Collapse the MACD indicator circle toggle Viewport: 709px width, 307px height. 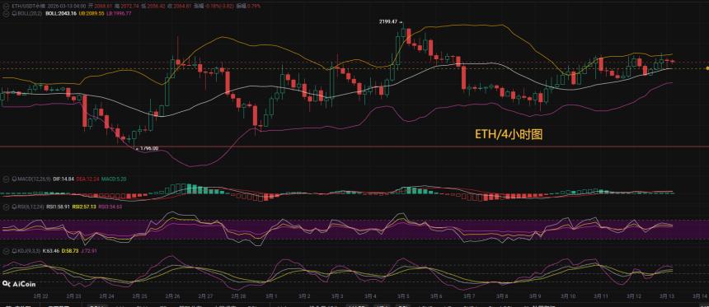(x=6, y=179)
